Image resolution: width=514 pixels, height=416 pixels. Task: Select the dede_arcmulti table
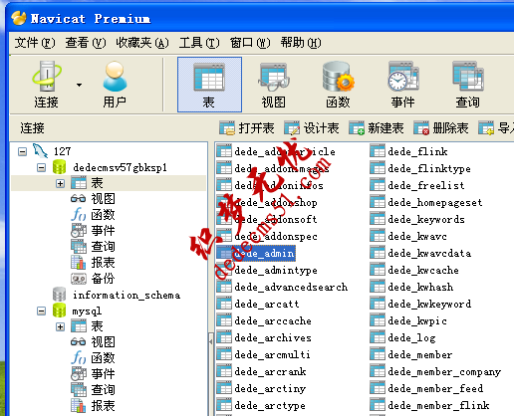click(x=264, y=355)
